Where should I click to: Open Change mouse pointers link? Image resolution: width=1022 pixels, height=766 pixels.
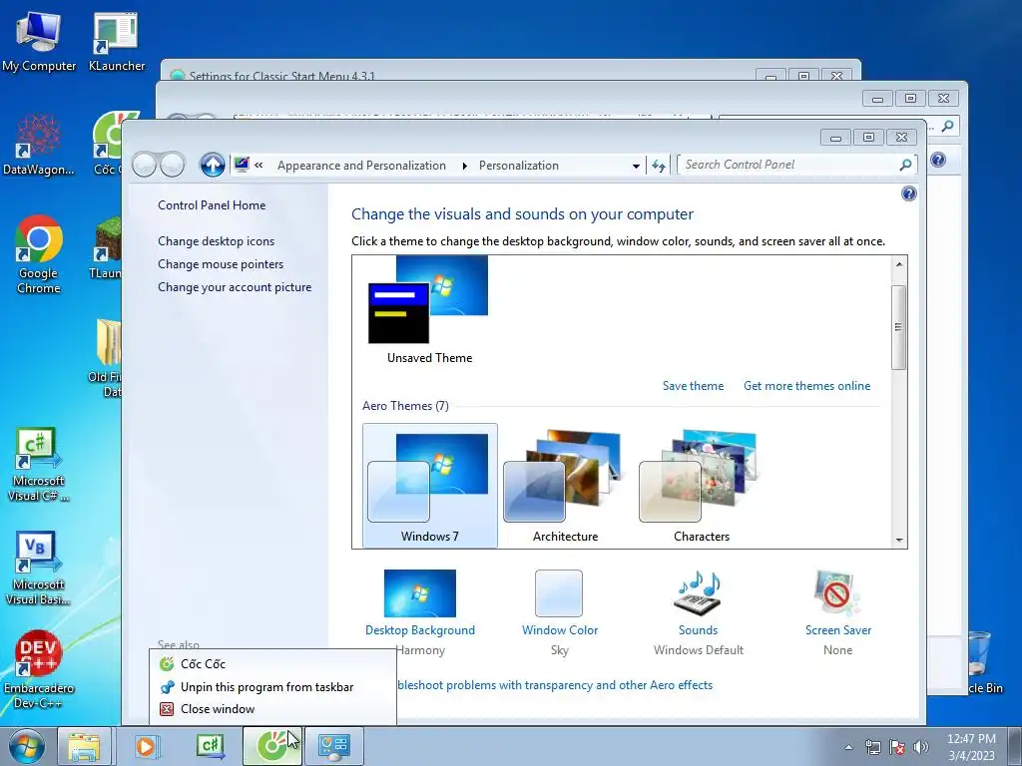click(221, 263)
